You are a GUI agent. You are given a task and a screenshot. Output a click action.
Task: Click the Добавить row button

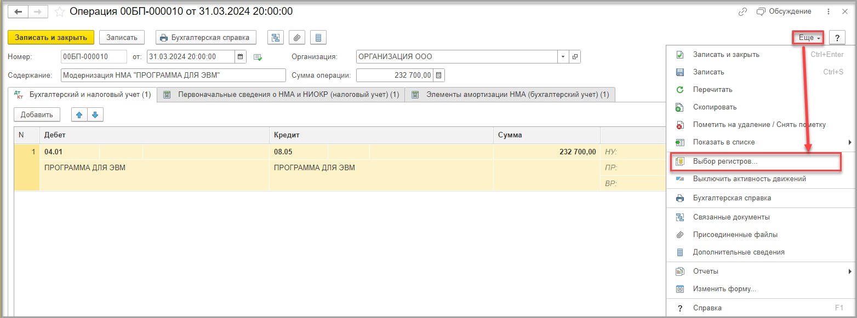pyautogui.click(x=37, y=114)
